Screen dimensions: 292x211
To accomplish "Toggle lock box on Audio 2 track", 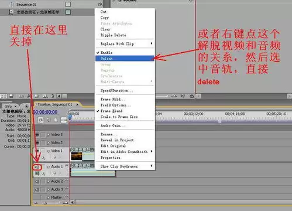I will click(x=43, y=182).
